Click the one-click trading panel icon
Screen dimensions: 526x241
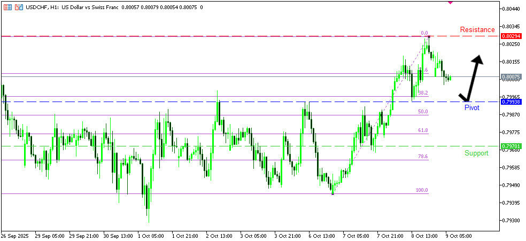point(19,7)
